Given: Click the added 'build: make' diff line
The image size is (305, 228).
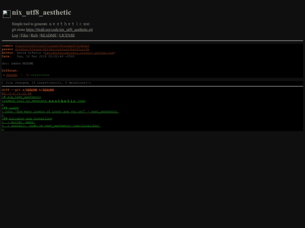Looking at the screenshot, I should [19, 122].
